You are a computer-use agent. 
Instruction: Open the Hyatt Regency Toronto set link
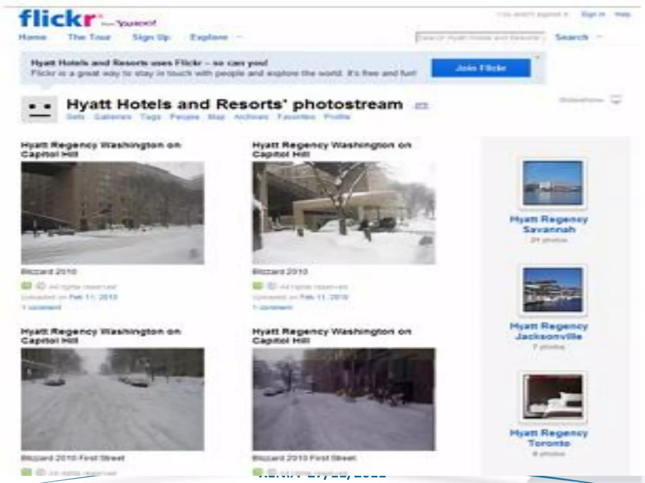point(549,438)
